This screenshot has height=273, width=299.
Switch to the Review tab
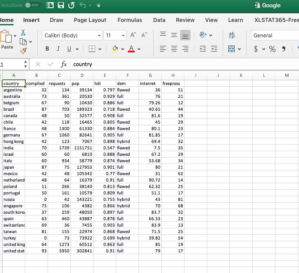coord(185,20)
